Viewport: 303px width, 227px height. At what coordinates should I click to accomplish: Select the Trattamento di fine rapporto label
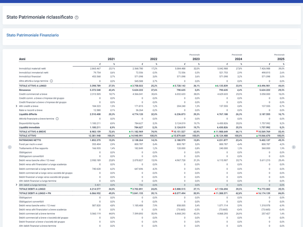(x=34, y=148)
